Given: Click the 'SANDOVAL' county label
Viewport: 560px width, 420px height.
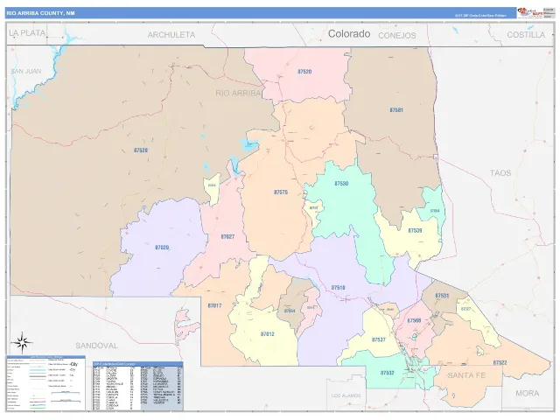Looking at the screenshot, I should pos(96,346).
